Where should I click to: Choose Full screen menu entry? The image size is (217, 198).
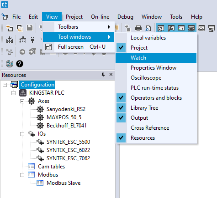tap(79, 47)
